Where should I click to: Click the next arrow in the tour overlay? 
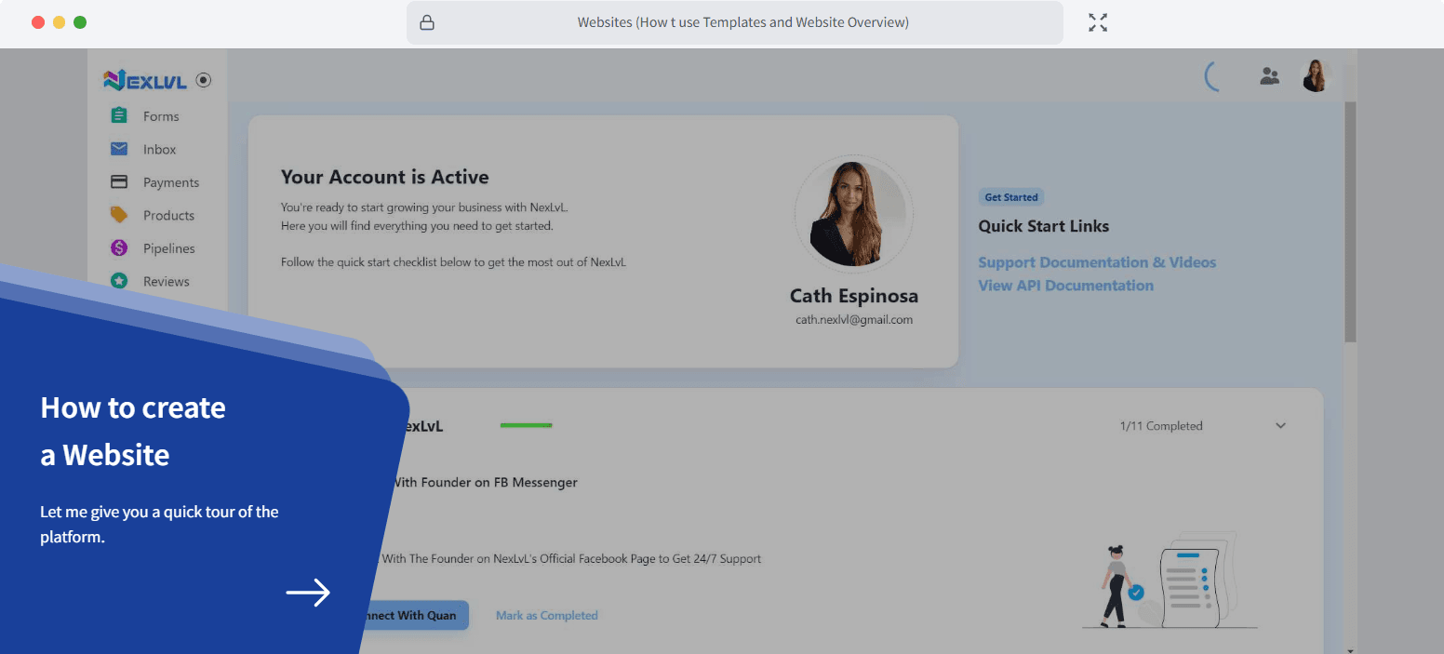[x=308, y=593]
